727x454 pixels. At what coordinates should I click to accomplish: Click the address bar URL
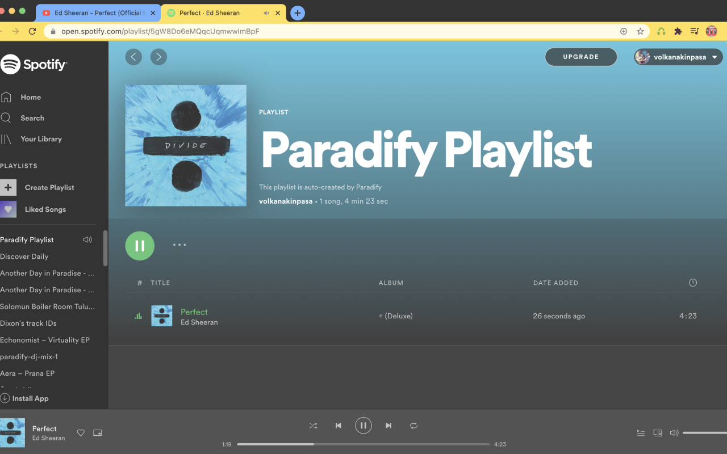[x=160, y=31]
